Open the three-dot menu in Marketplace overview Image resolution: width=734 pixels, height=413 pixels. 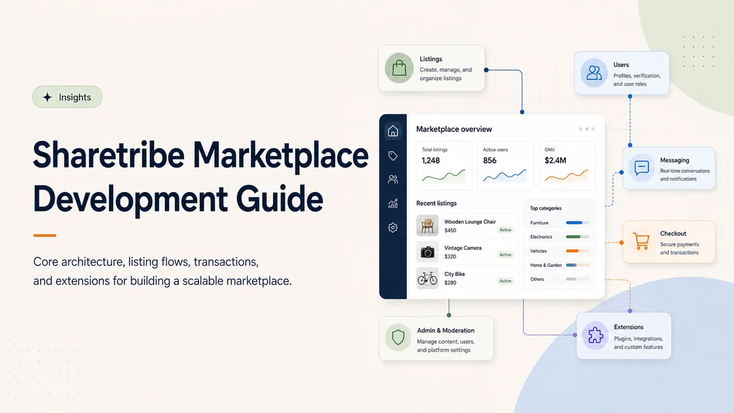coord(588,129)
